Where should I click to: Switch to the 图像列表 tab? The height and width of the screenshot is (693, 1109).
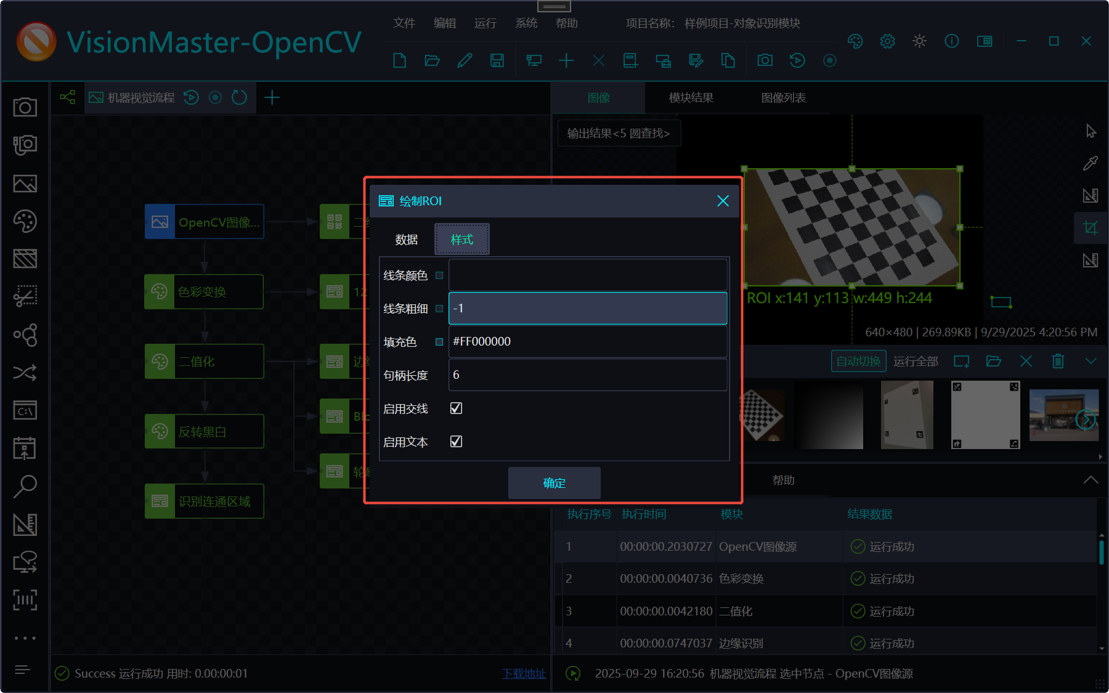click(x=784, y=98)
